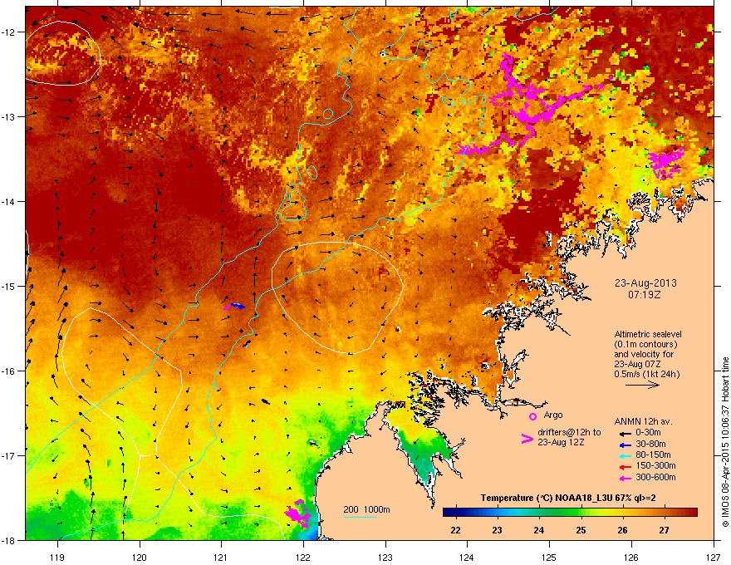Click the longitude axis label 123

385,558
